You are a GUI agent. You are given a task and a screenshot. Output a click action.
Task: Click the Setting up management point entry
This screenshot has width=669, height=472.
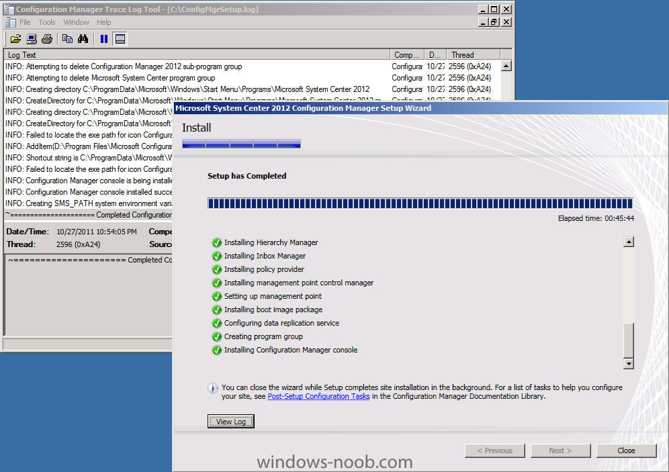273,296
